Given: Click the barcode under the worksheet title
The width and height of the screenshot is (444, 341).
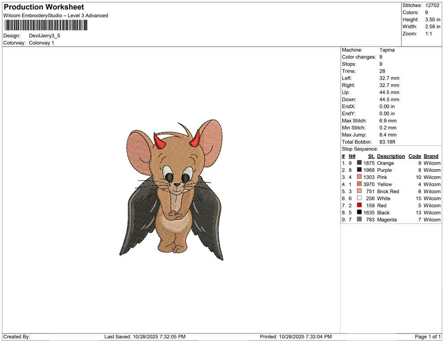Looking at the screenshot, I should [x=46, y=26].
